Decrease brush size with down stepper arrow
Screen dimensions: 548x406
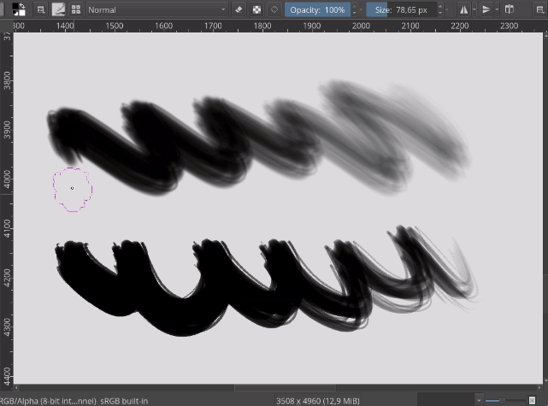440,14
